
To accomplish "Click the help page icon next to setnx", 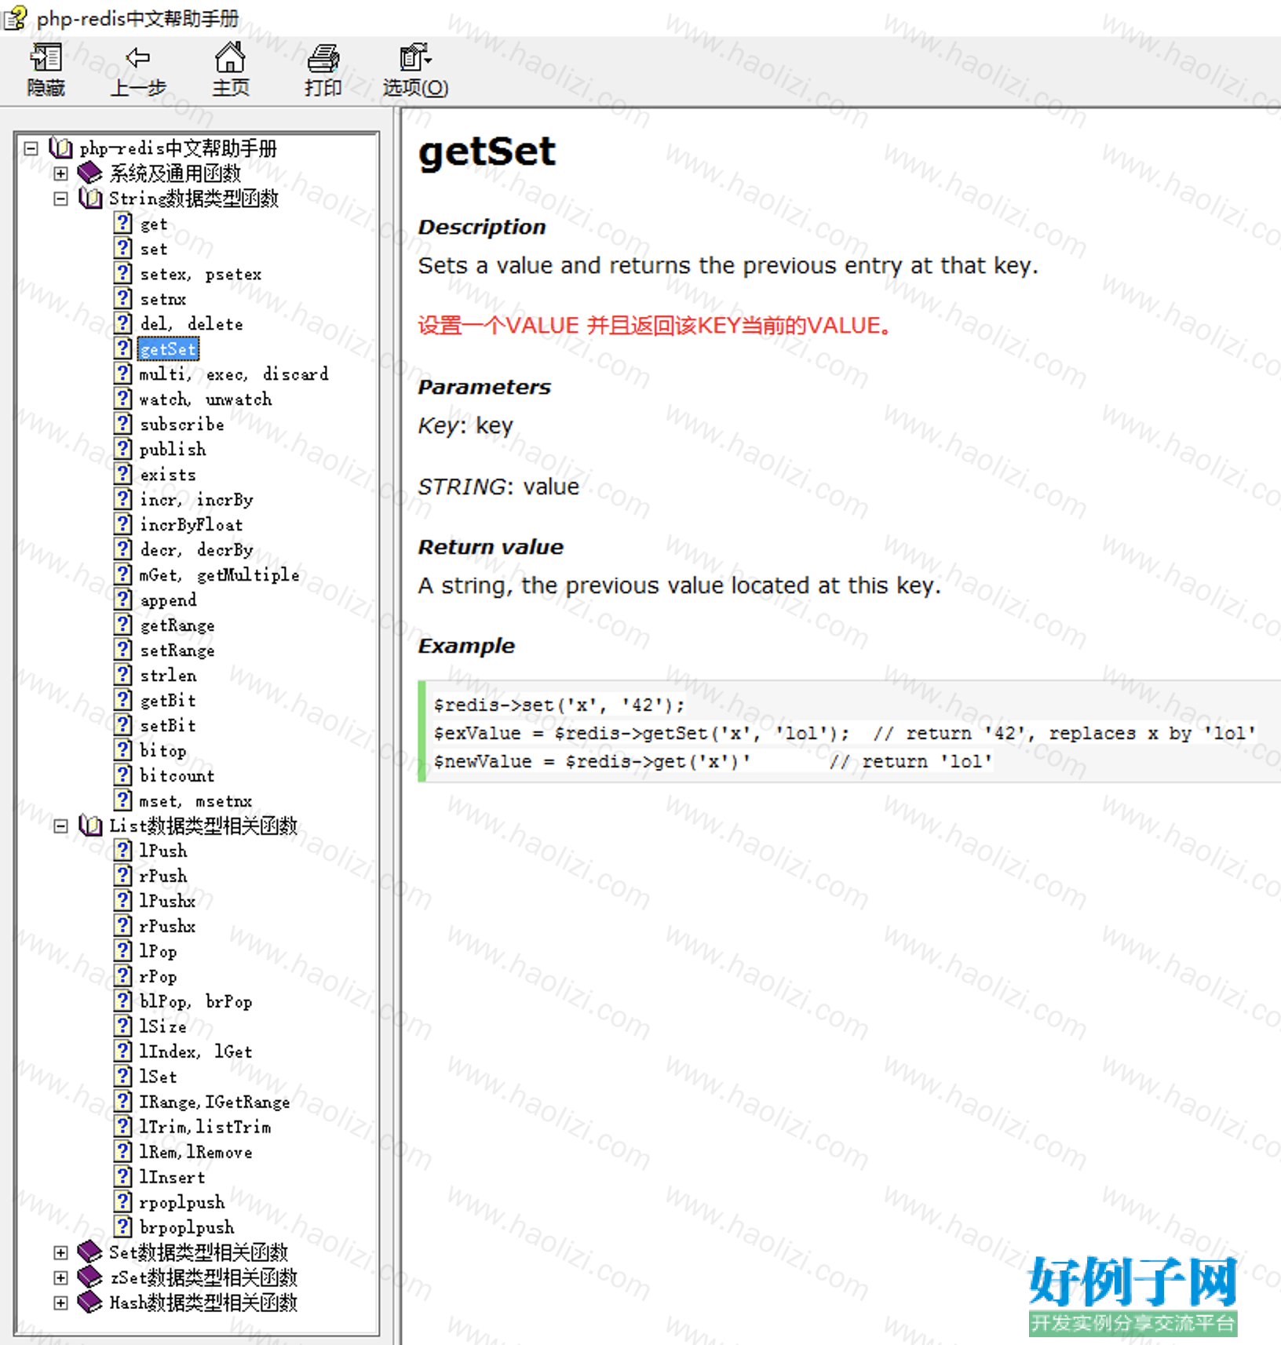I will 123,299.
